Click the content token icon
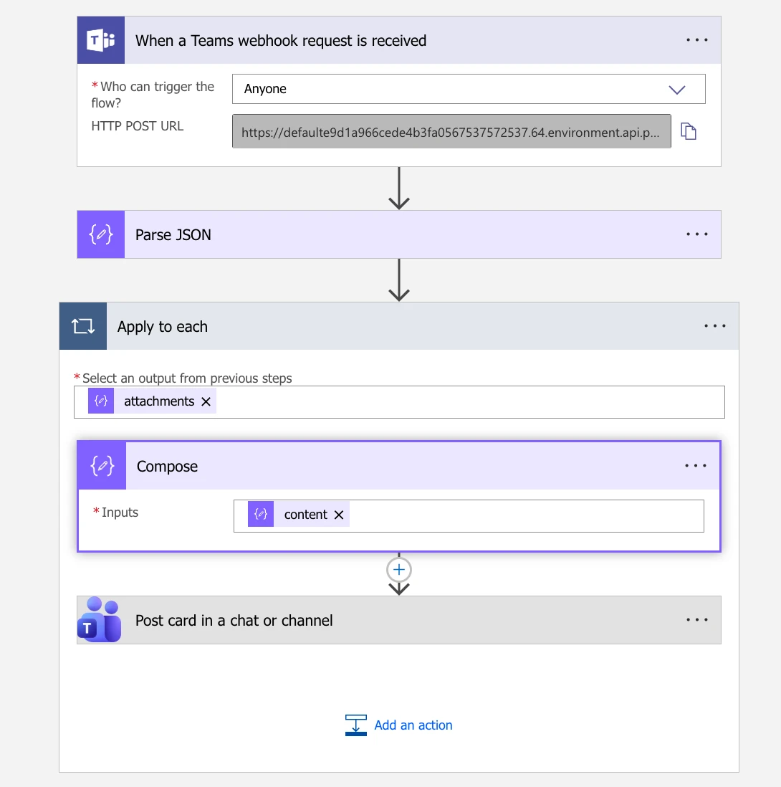 261,514
